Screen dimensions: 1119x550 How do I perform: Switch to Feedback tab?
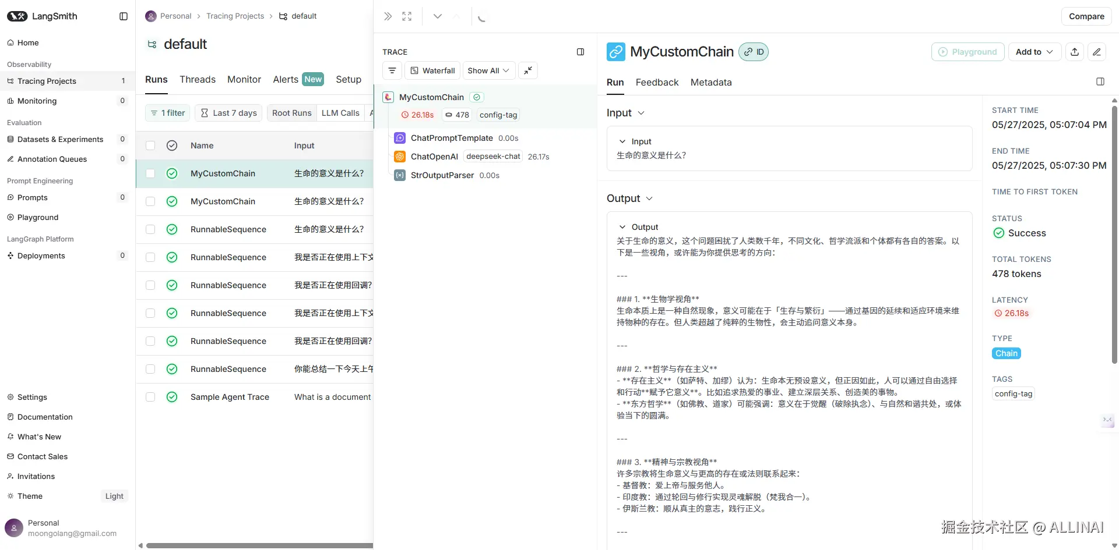point(657,83)
